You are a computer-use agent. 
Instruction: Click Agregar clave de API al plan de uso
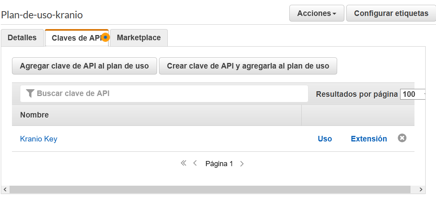tap(84, 66)
